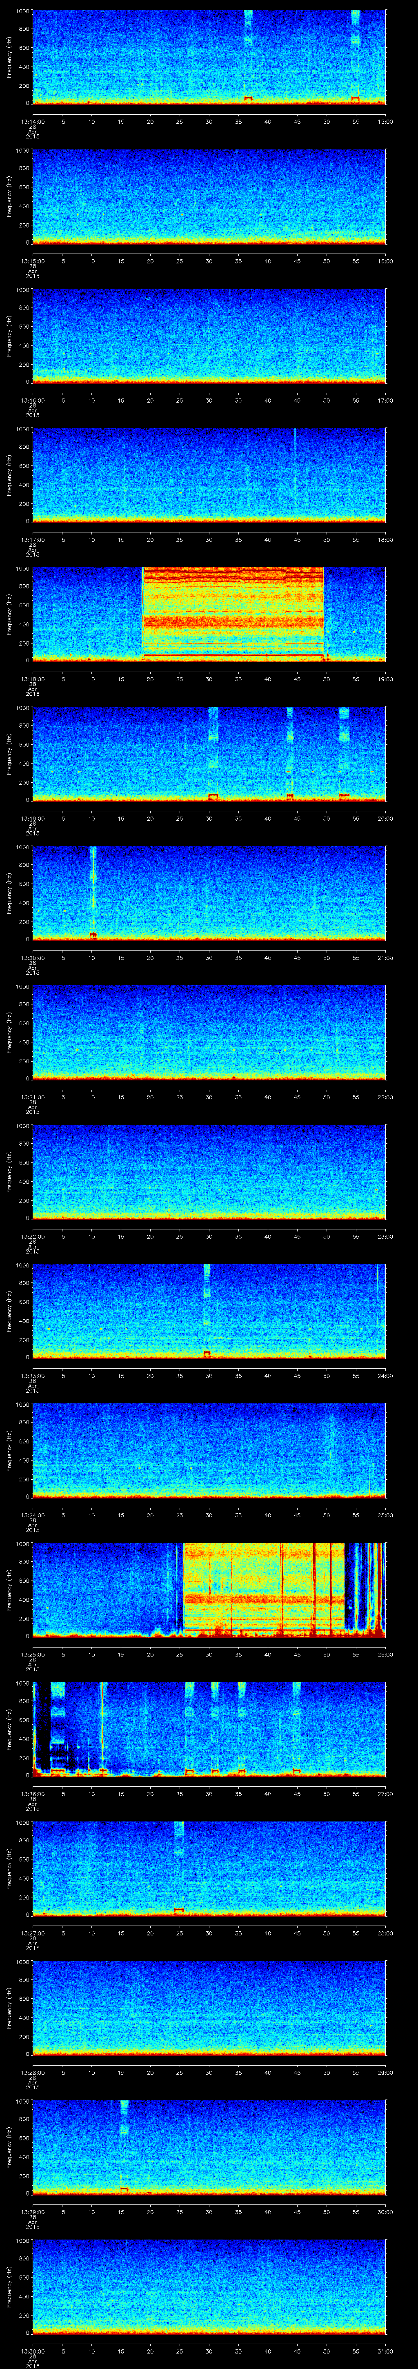
Task: Click the 13:23:00 start time label
Action: (x=32, y=1376)
